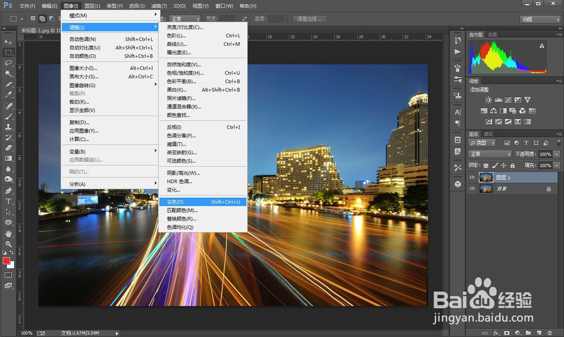Viewport: 564px width, 337px height.
Task: Expand the 模式(M) submenu
Action: pyautogui.click(x=110, y=15)
